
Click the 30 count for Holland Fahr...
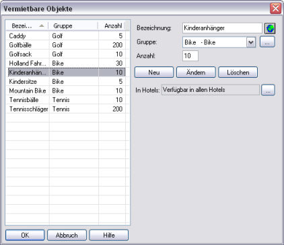(x=119, y=63)
